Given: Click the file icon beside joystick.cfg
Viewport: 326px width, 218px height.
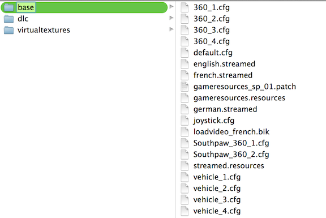Looking at the screenshot, I should point(185,121).
